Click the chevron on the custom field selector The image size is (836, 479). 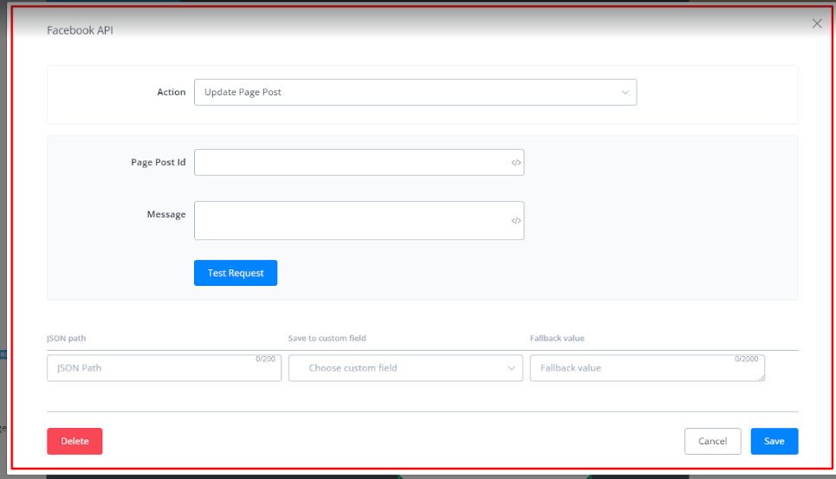511,368
